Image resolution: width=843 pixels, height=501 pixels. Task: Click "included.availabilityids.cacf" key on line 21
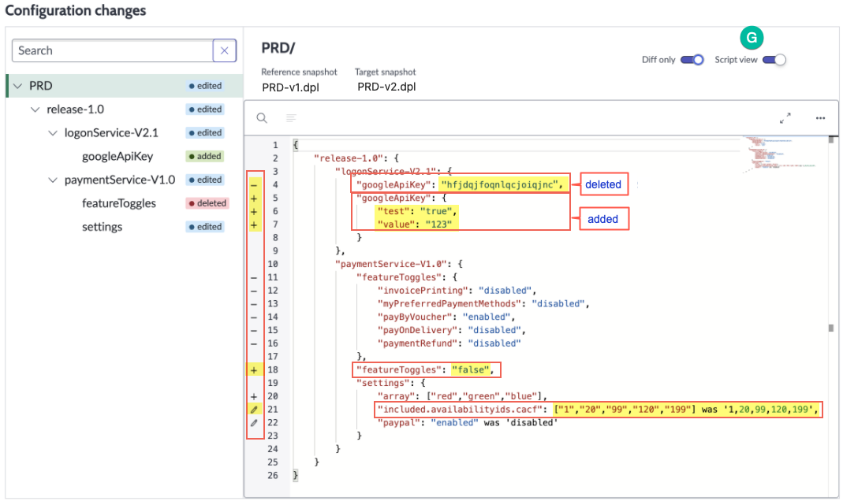[x=460, y=410]
